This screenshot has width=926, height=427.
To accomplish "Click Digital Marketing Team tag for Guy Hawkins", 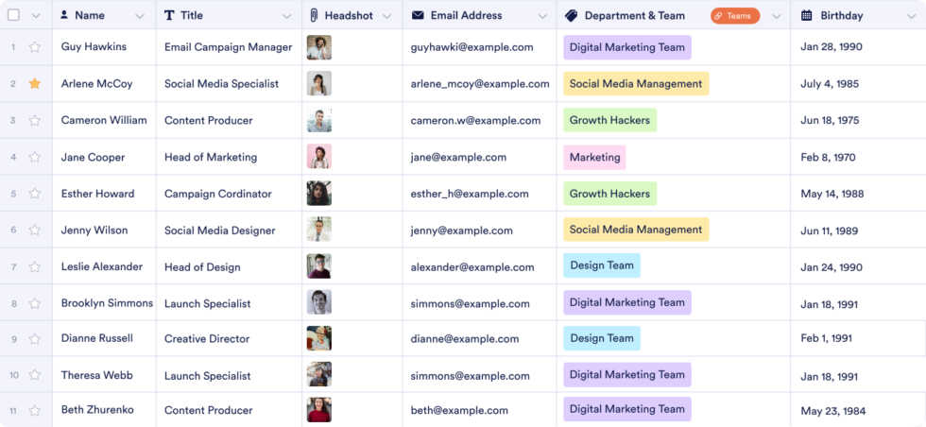I will click(627, 47).
